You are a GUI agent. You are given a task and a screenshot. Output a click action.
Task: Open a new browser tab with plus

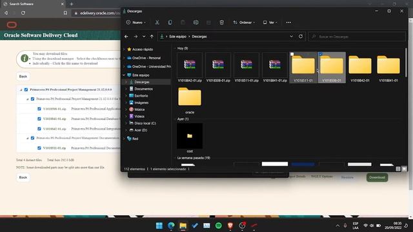(72, 4)
